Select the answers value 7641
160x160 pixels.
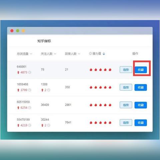68,122
